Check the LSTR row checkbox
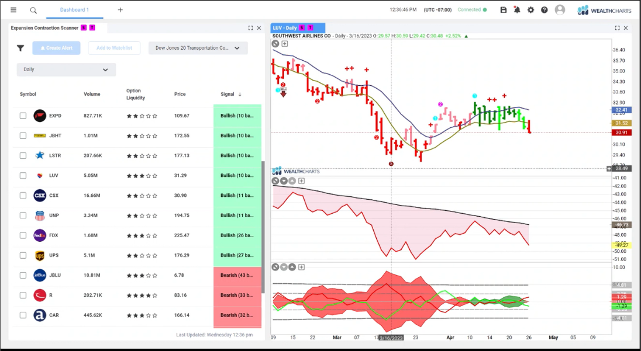641x351 pixels. click(23, 155)
